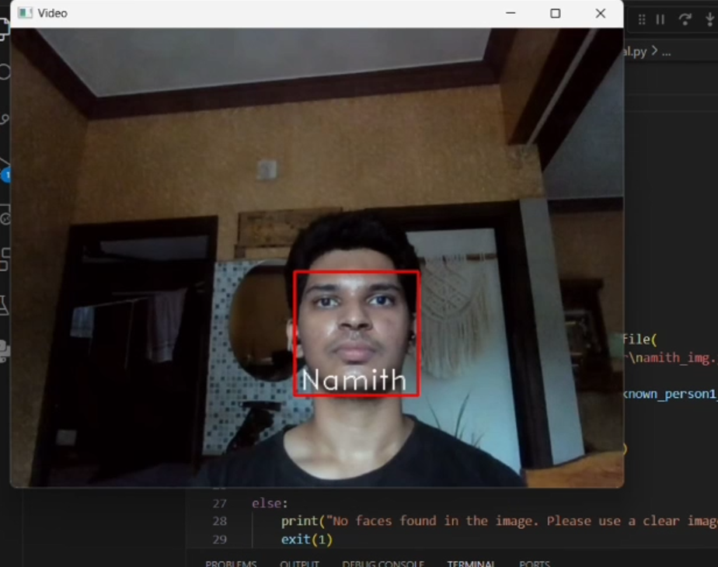Viewport: 718px width, 567px height.
Task: Close the Video window
Action: 600,13
